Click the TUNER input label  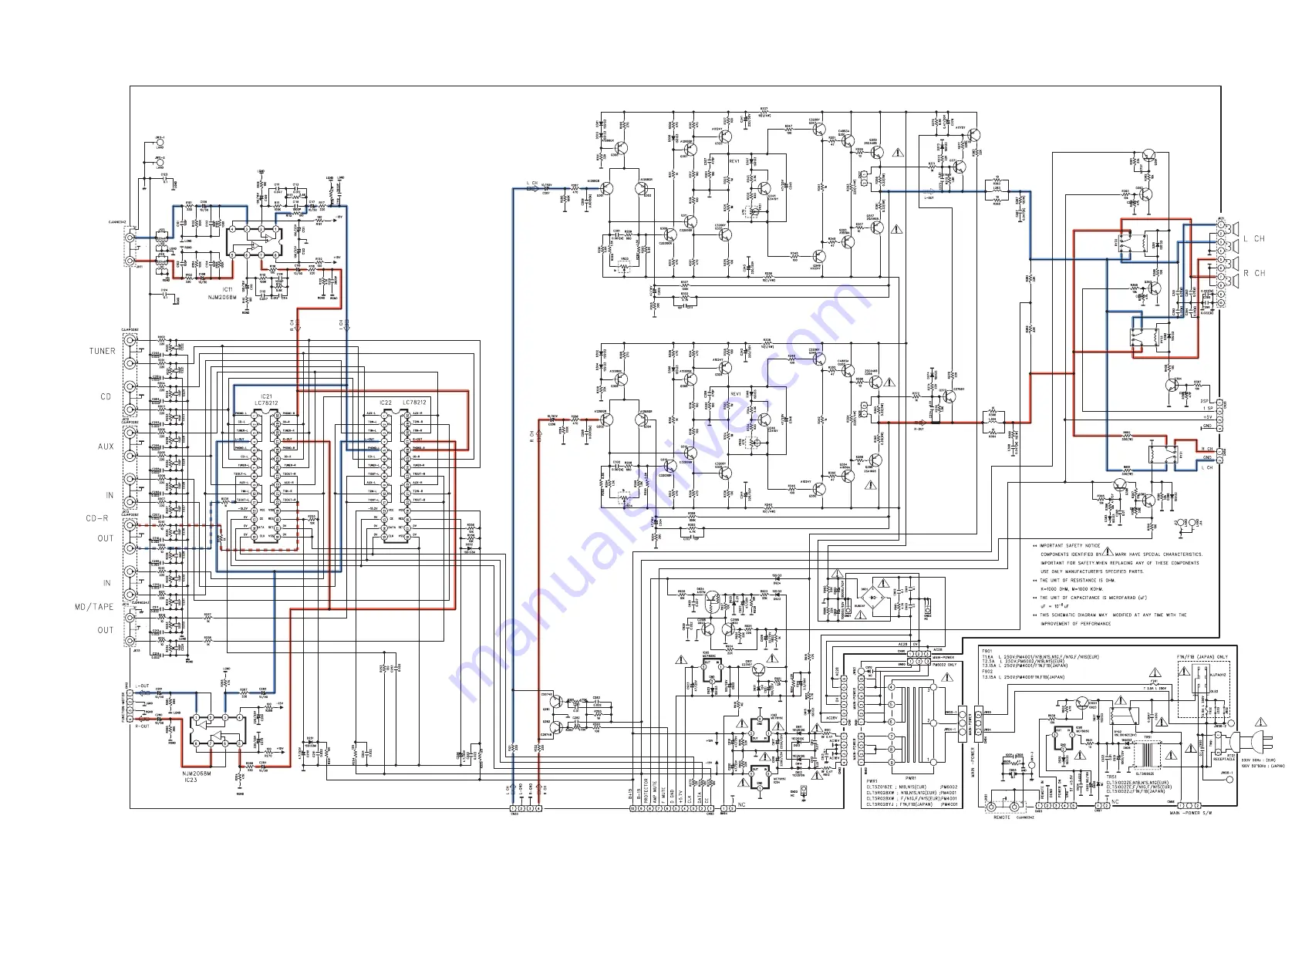pos(102,351)
